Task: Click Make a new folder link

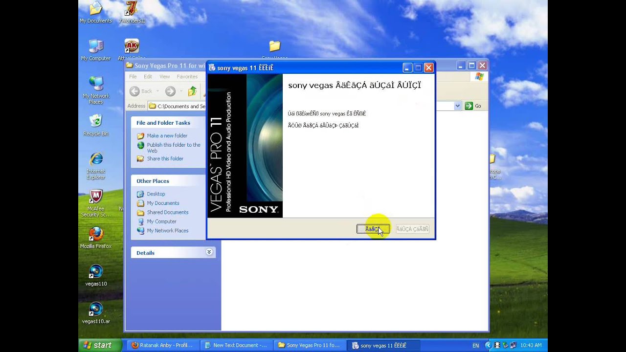Action: pos(167,136)
